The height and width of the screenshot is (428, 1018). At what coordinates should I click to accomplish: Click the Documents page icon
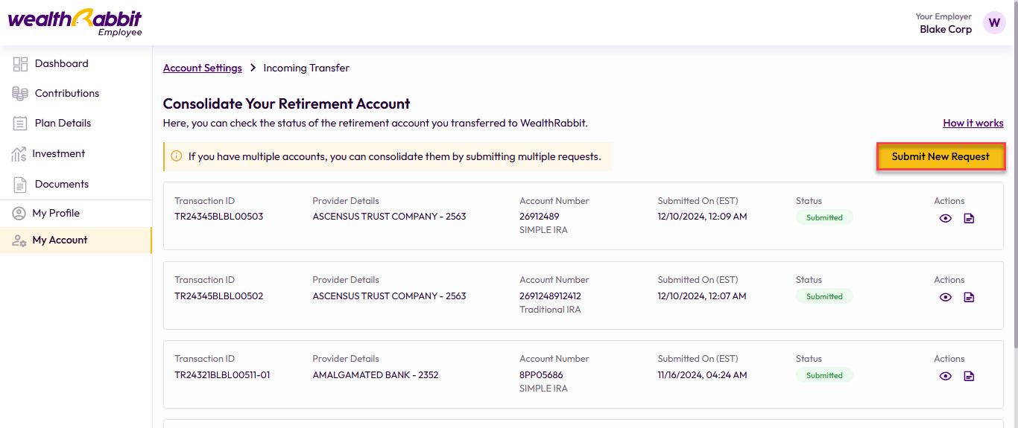[20, 184]
